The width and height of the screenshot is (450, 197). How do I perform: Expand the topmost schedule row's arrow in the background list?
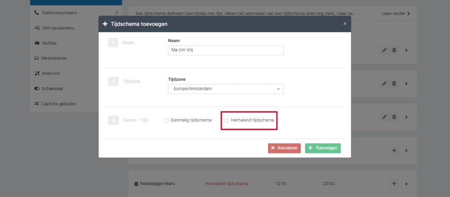pyautogui.click(x=406, y=50)
